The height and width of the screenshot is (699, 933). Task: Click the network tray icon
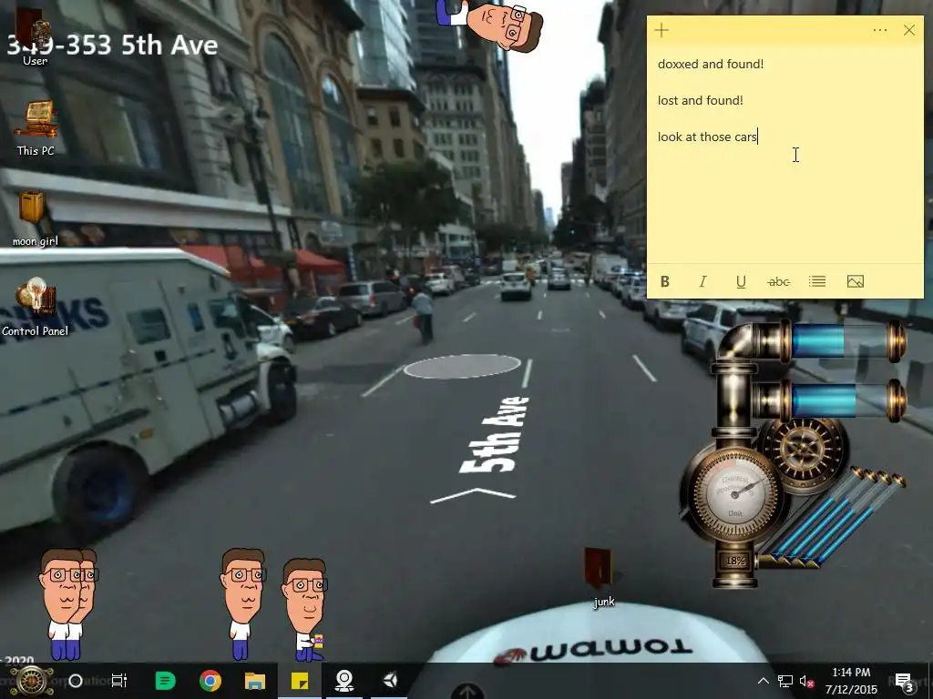(x=785, y=681)
